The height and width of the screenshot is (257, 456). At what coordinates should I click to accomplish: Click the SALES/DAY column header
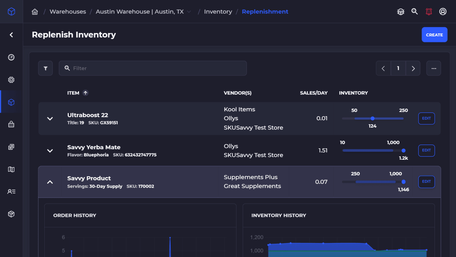[x=314, y=93]
